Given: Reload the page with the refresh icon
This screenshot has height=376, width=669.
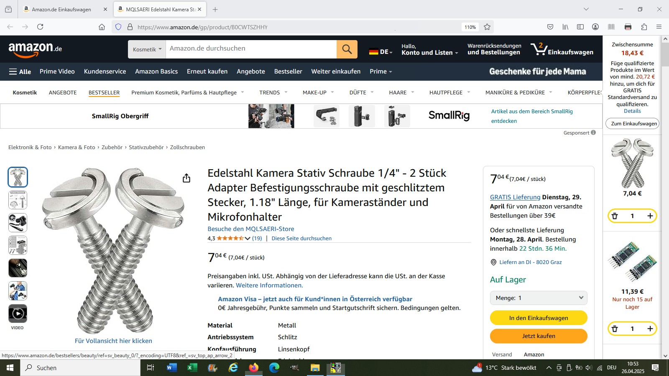Looking at the screenshot, I should tap(40, 27).
